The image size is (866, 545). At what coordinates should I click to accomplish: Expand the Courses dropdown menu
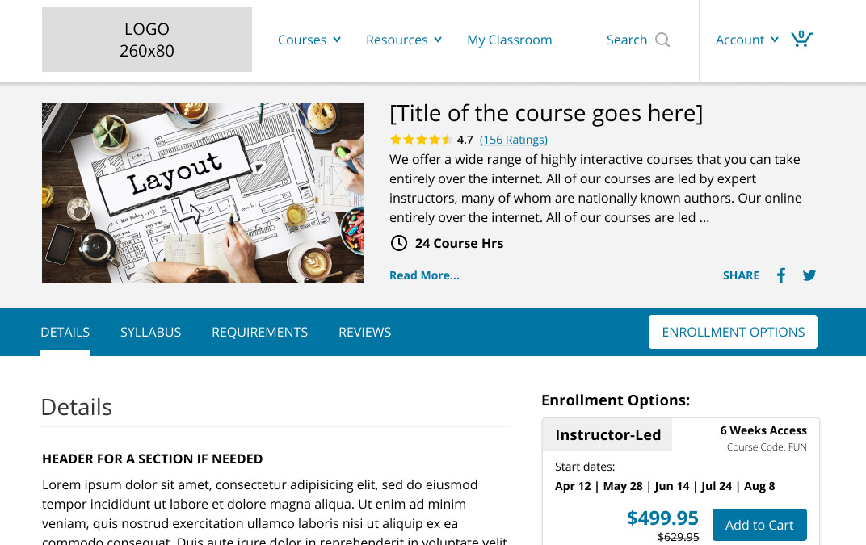pos(309,40)
